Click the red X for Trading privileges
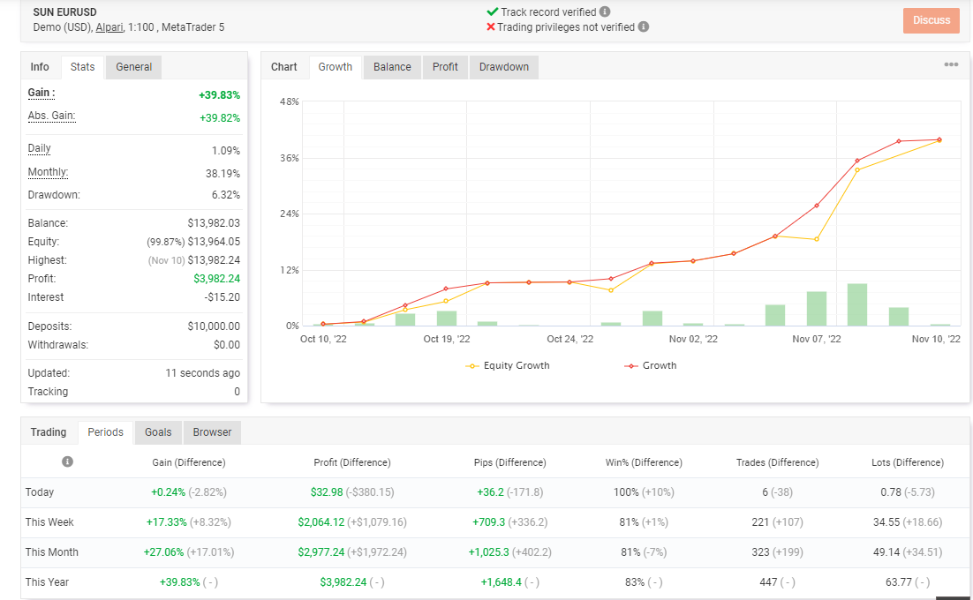Viewport: 973px width, 600px height. pyautogui.click(x=491, y=26)
